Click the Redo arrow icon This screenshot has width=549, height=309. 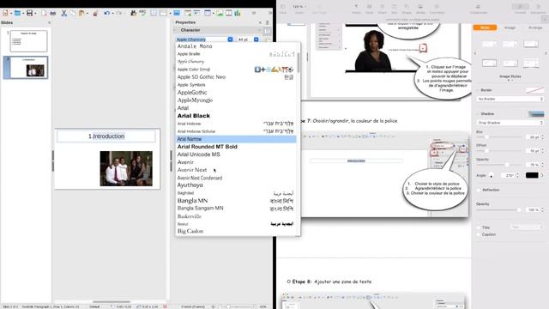118,13
